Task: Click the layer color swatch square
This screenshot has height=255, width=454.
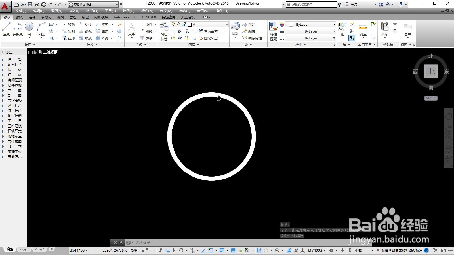Action: click(190, 25)
